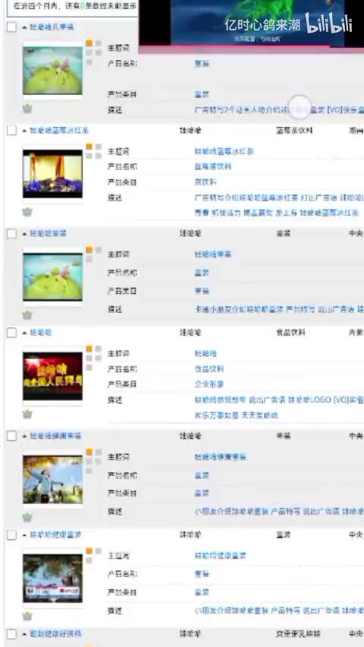Click basket icon under red New Year thumbnail
Screen dimensions: 364x647
point(27,415)
